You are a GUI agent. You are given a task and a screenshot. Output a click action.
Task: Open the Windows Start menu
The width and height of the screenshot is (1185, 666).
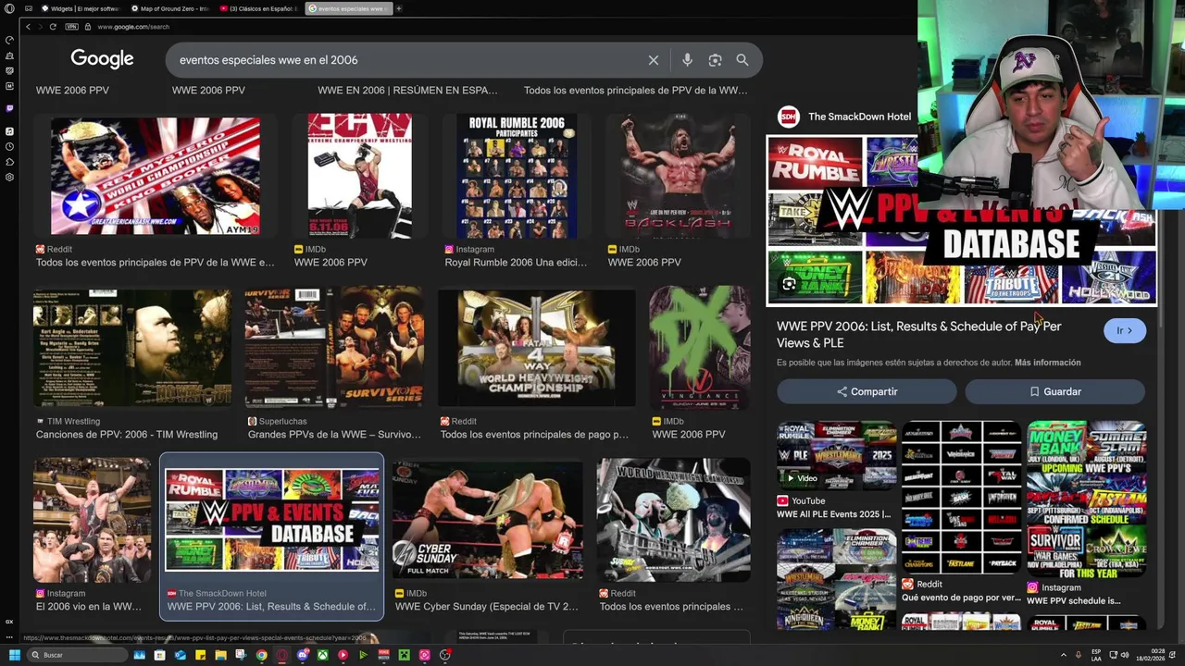(x=14, y=655)
